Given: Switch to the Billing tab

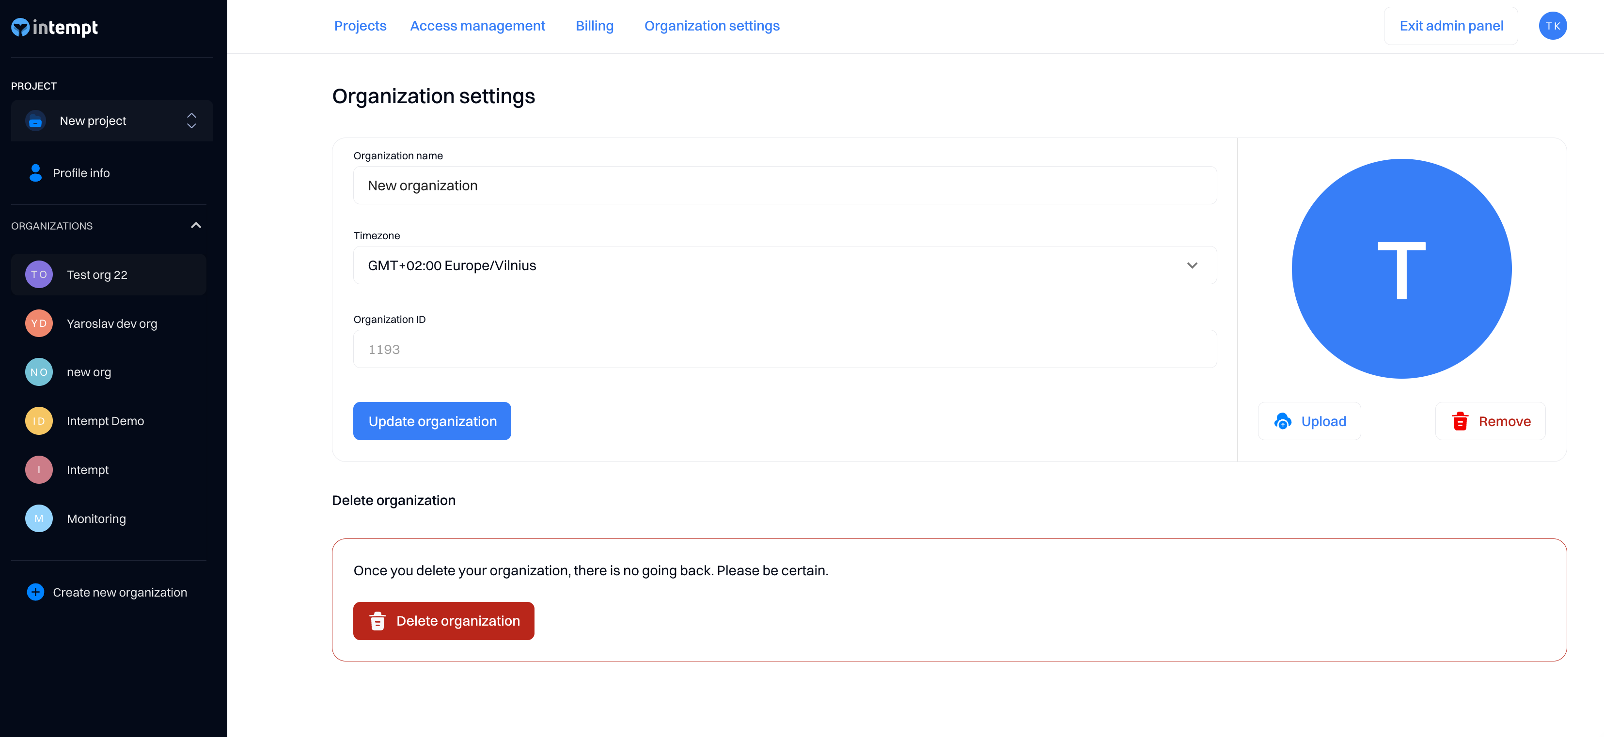Looking at the screenshot, I should (x=594, y=26).
